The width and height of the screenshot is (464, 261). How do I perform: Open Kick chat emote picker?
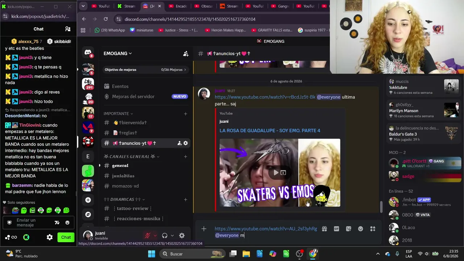(67, 223)
